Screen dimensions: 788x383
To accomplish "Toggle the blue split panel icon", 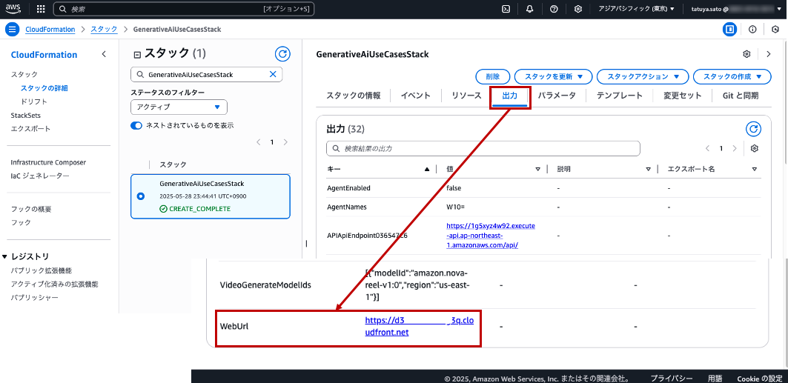I will pyautogui.click(x=729, y=30).
